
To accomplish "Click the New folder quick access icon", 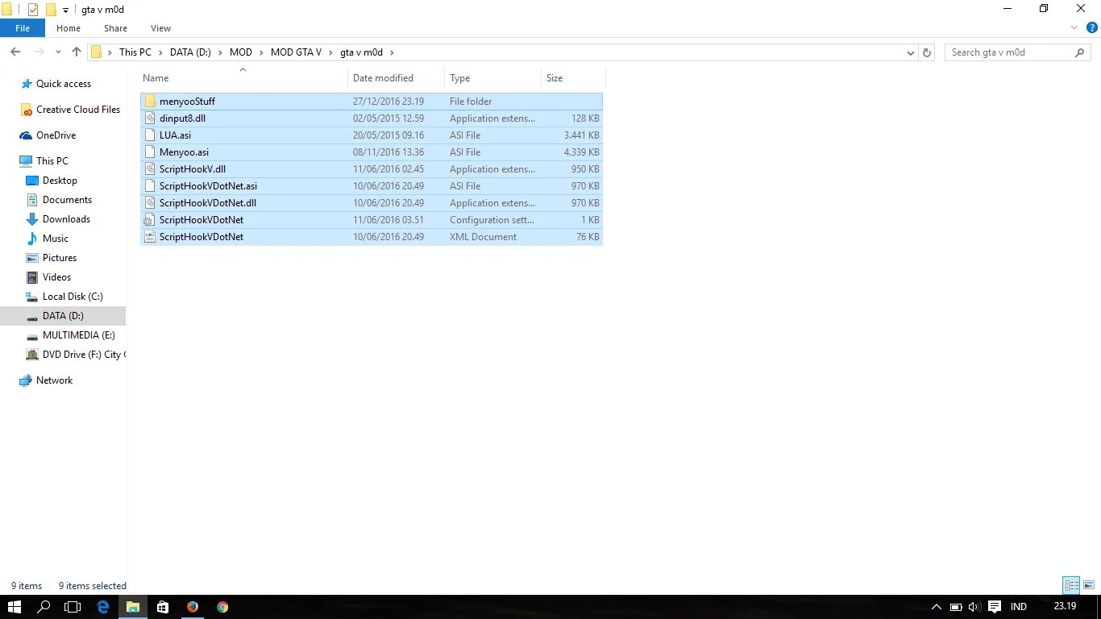I will pos(51,10).
